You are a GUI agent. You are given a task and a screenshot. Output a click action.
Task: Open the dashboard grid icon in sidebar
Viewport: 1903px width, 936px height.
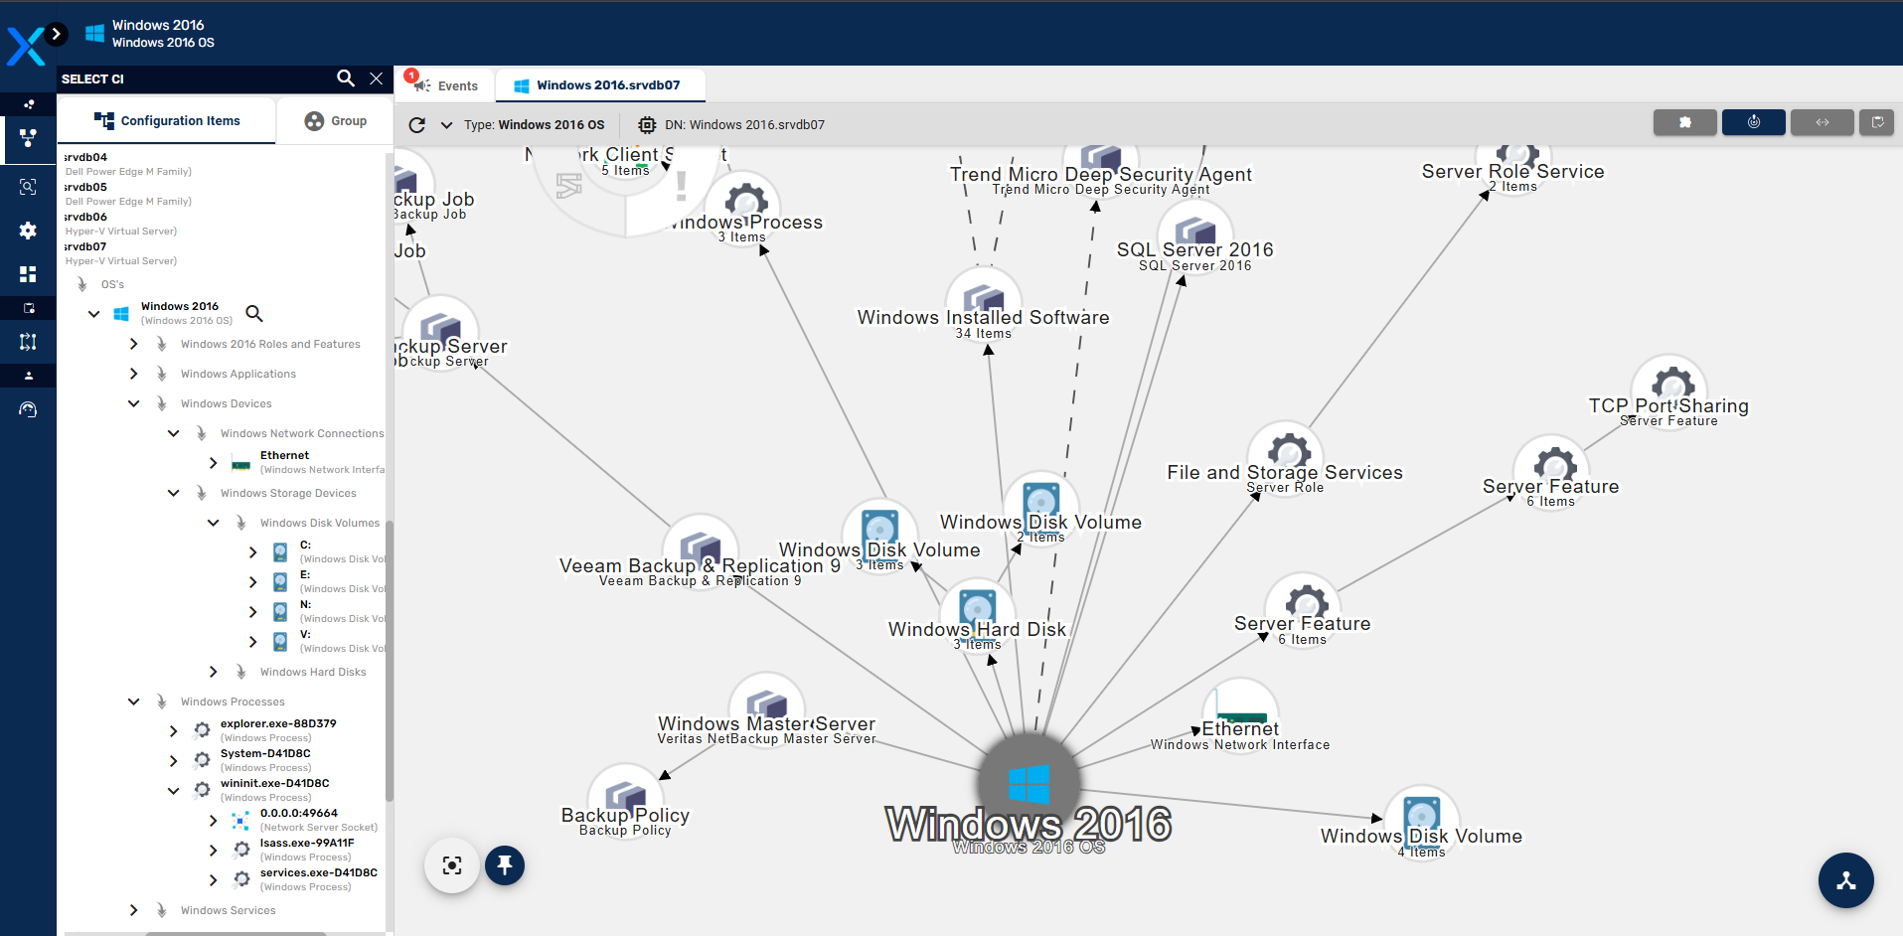(28, 274)
